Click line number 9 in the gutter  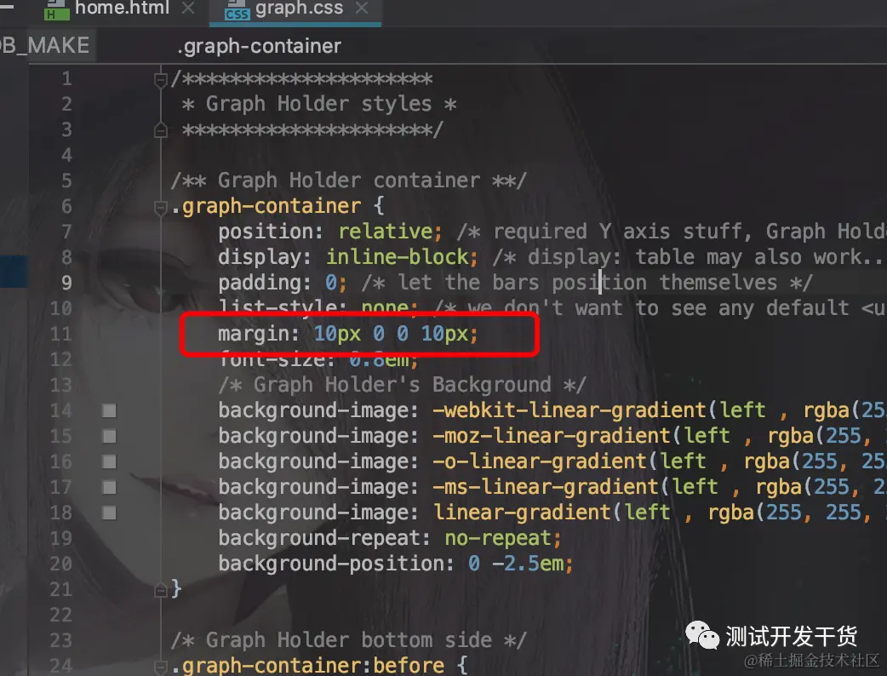[66, 283]
